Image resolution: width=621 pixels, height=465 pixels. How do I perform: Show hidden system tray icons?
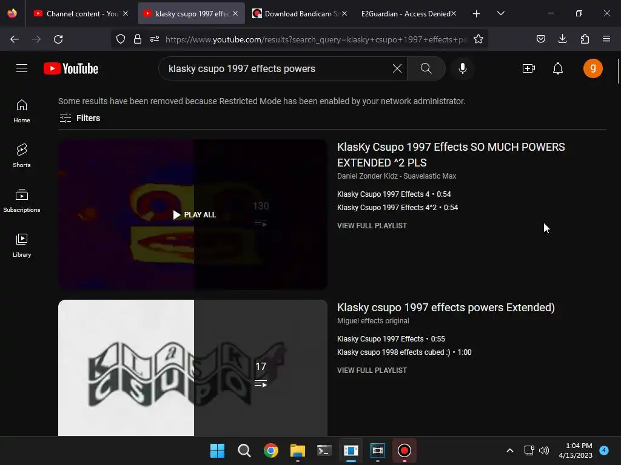point(510,450)
